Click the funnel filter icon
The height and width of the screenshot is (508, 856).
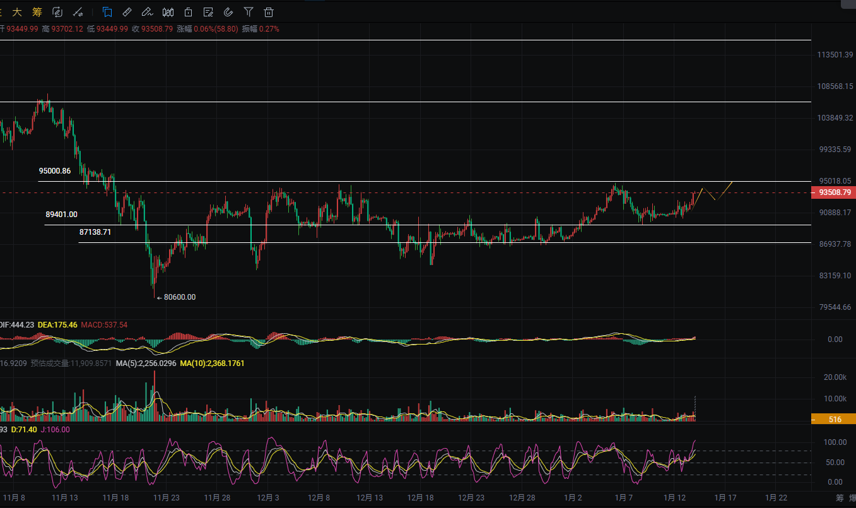click(x=249, y=12)
